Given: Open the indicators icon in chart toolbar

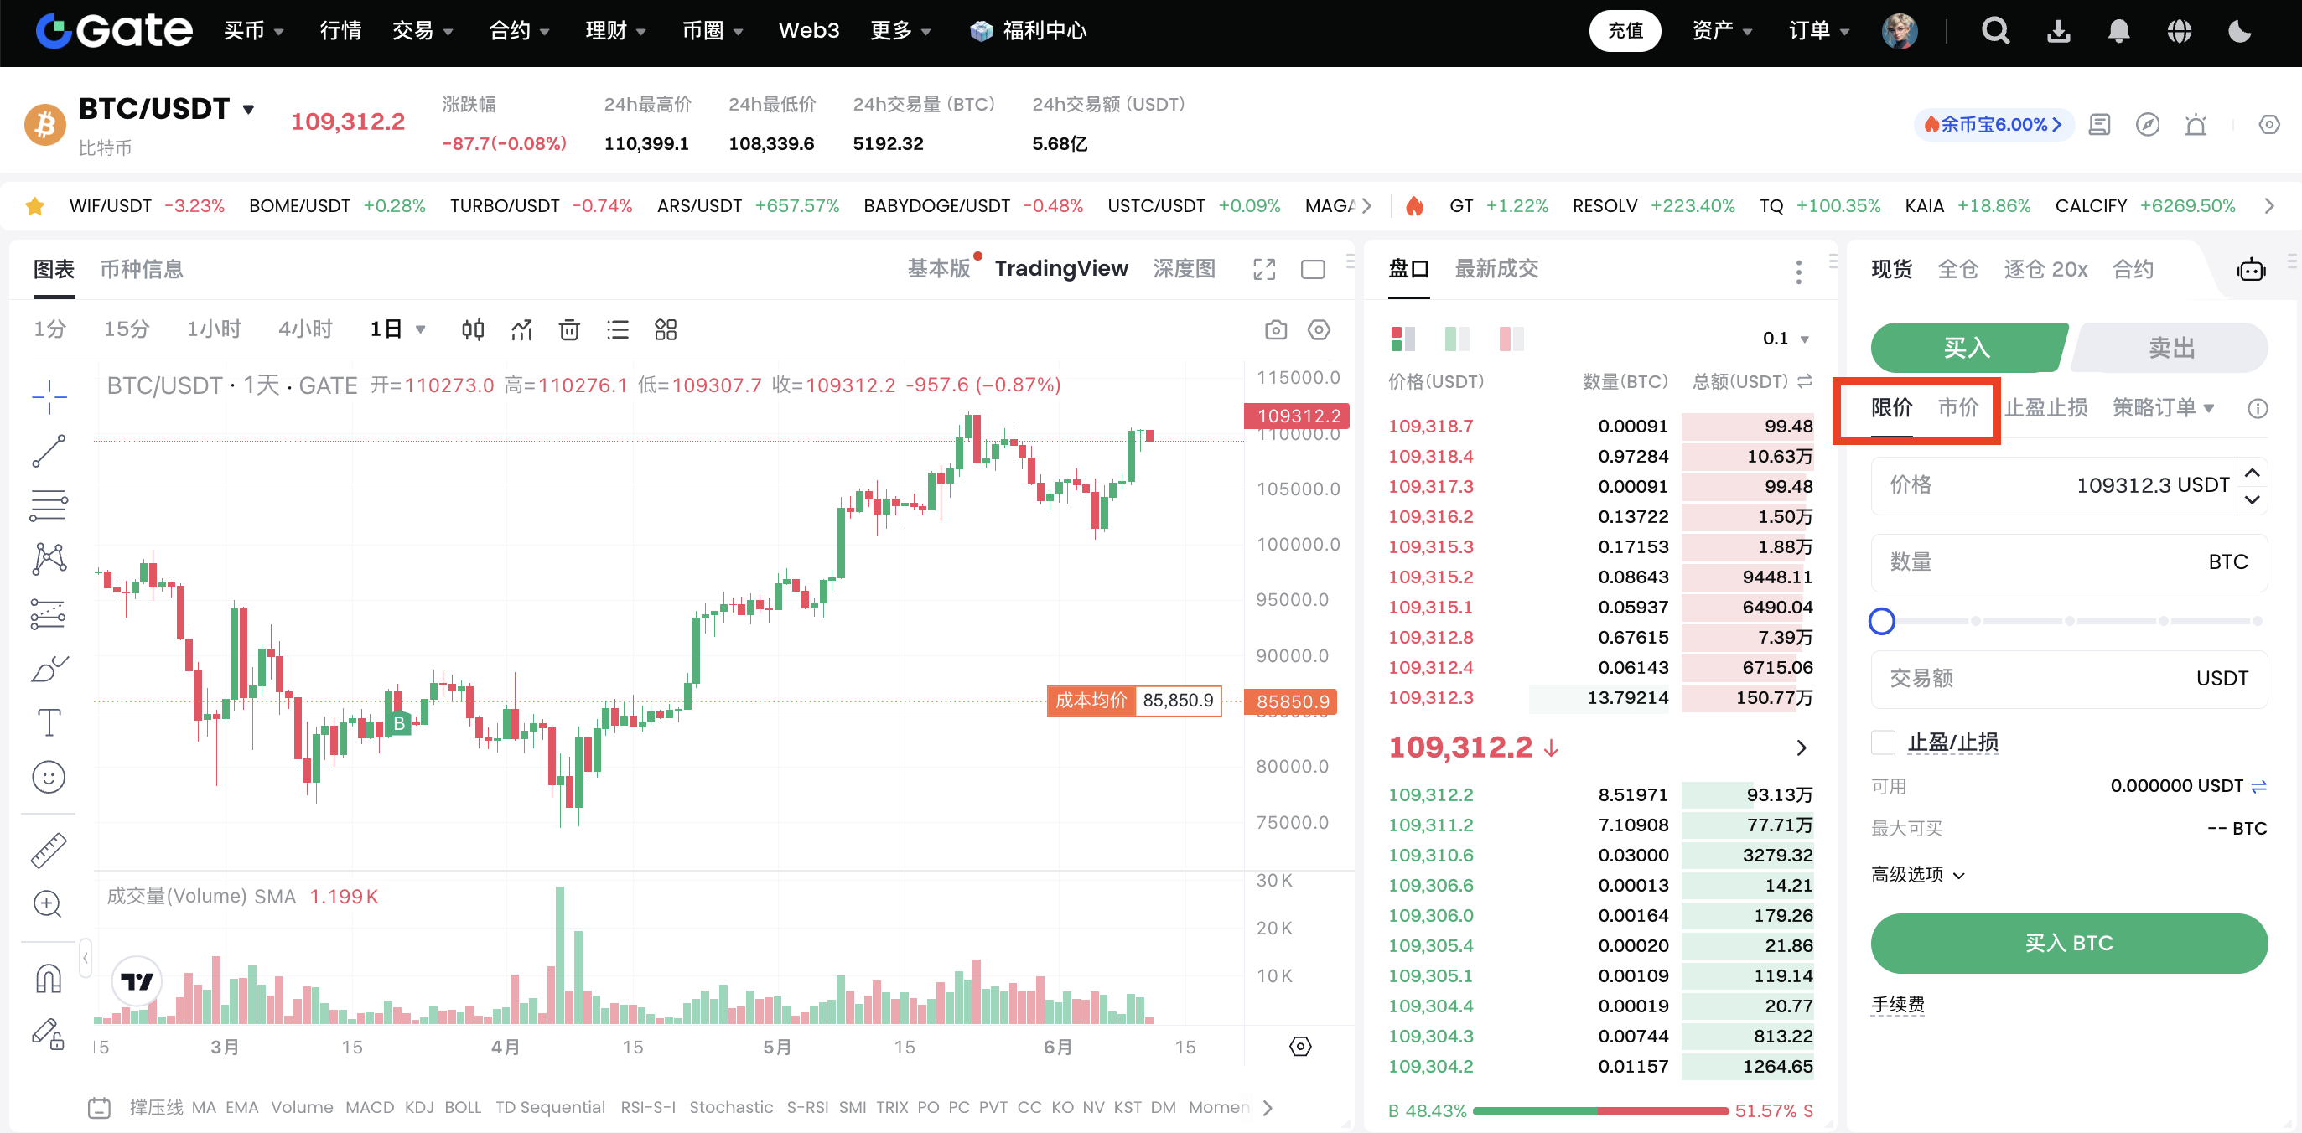Looking at the screenshot, I should coord(521,329).
